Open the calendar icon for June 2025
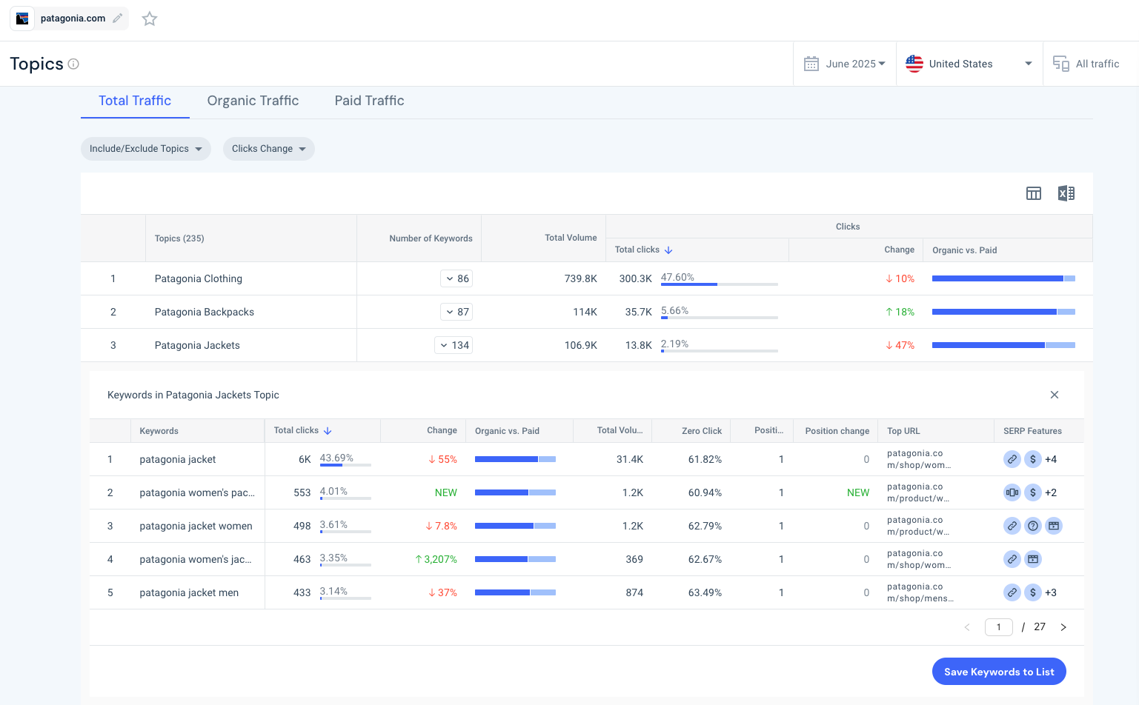The image size is (1139, 705). click(x=811, y=64)
